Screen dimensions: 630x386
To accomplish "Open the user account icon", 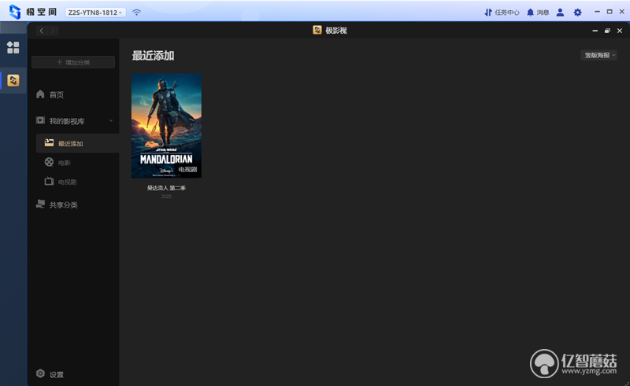I will pyautogui.click(x=560, y=13).
